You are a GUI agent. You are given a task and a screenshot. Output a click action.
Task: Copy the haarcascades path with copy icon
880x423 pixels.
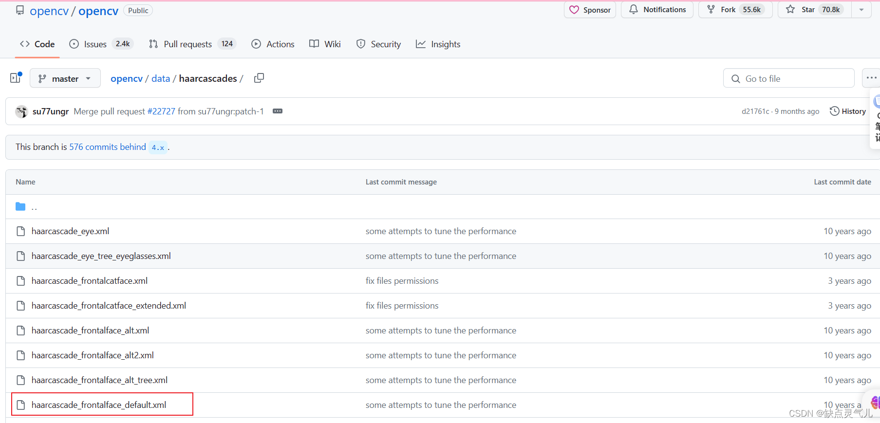259,78
